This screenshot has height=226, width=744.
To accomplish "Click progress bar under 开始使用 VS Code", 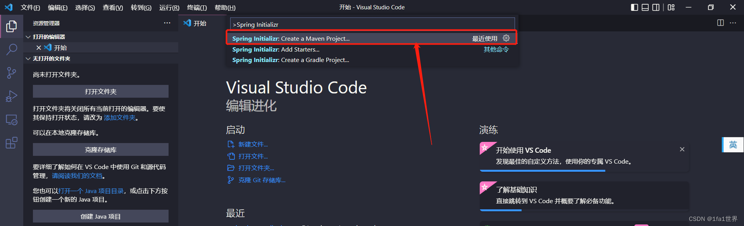I will [x=584, y=171].
